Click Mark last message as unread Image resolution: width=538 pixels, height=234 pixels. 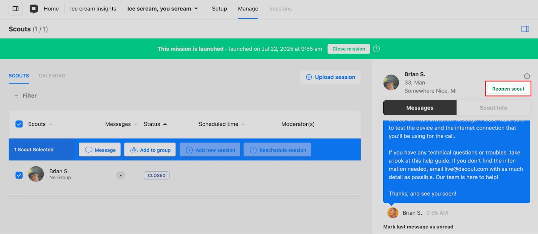(x=418, y=227)
